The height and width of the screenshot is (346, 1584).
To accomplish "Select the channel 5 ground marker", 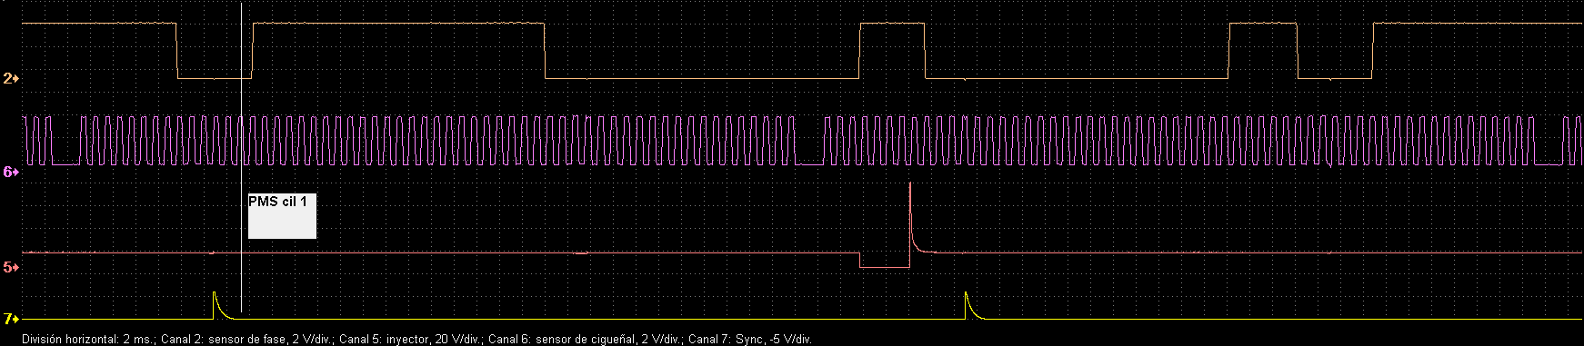I will point(11,267).
